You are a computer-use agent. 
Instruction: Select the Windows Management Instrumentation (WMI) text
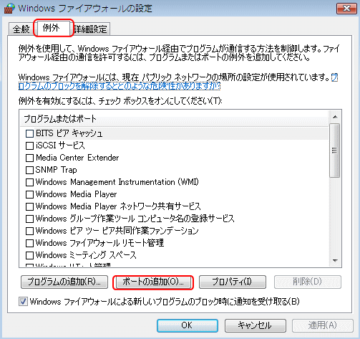(117, 182)
